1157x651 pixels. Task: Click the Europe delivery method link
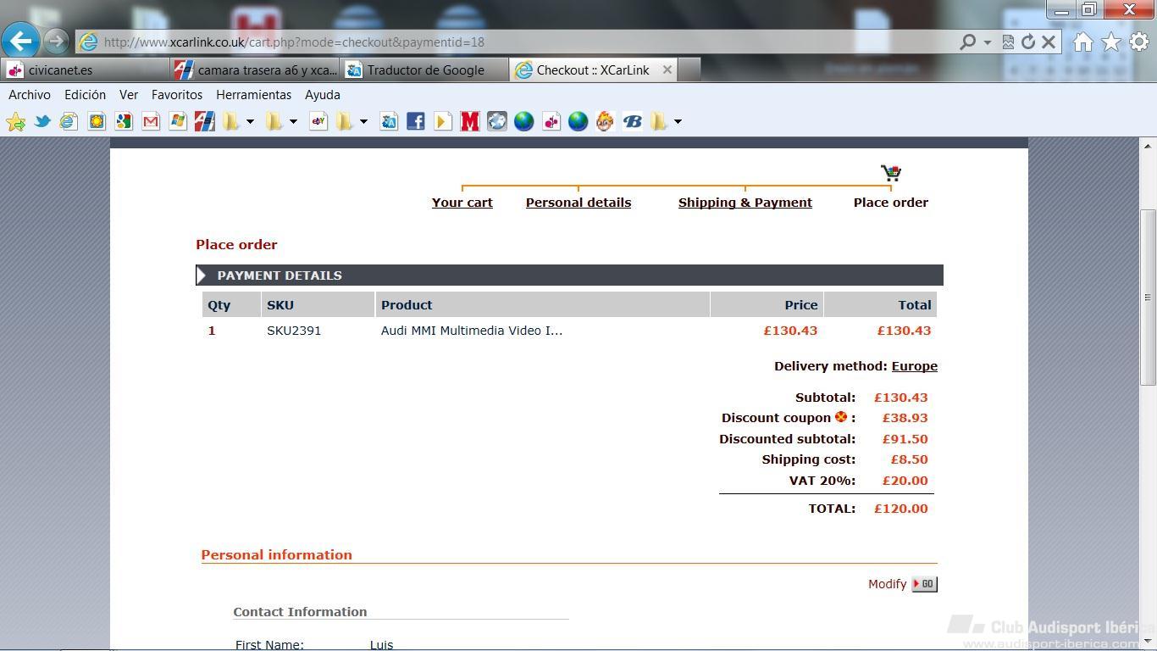coord(915,366)
